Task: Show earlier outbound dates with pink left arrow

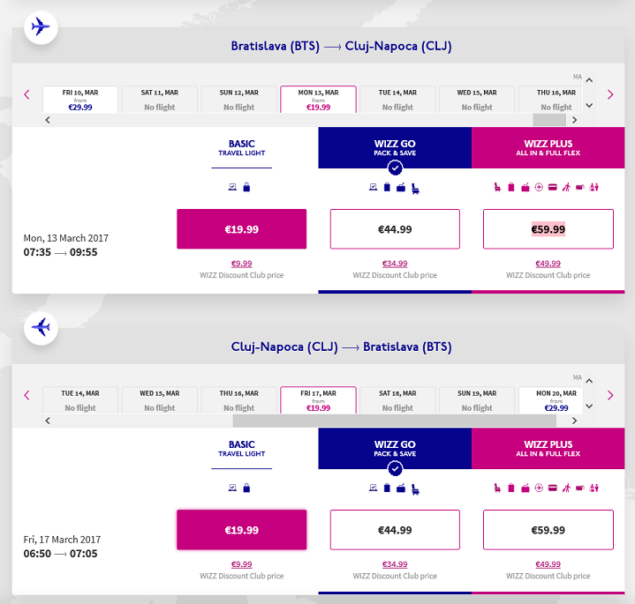Action: 26,94
